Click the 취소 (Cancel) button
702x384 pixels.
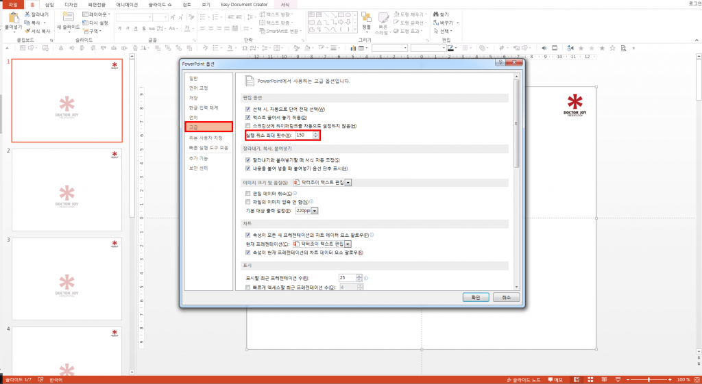[x=507, y=297]
